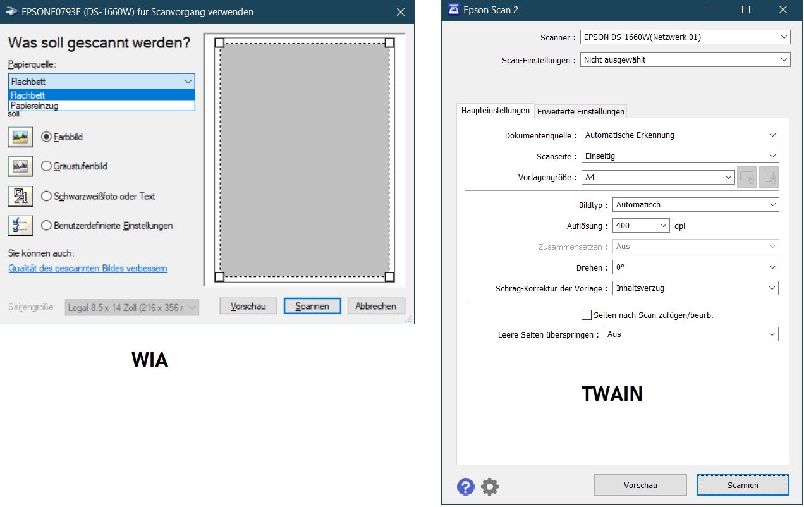Choose Papiereinzug from the Papierquelle list
This screenshot has width=804, height=507.
click(x=102, y=106)
